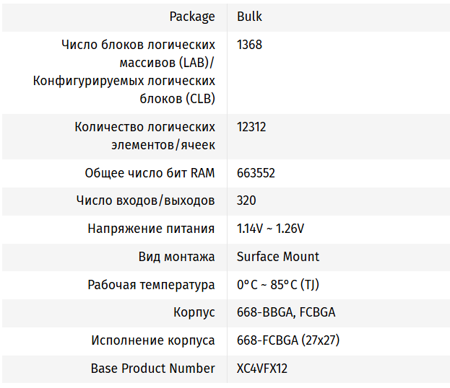Select the value 1368
Viewport: 450px width, 388px height.
click(249, 45)
